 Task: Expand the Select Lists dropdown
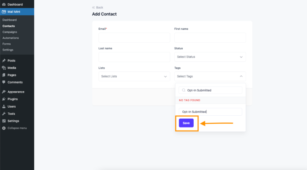pos(134,76)
